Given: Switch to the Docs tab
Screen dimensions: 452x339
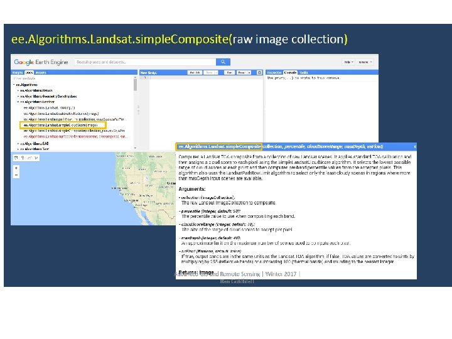Looking at the screenshot, I should 29,73.
